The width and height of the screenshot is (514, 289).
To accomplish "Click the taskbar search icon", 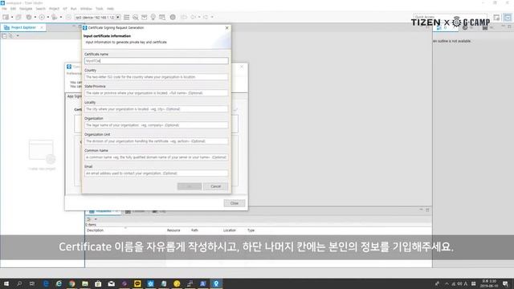I will 19,283.
